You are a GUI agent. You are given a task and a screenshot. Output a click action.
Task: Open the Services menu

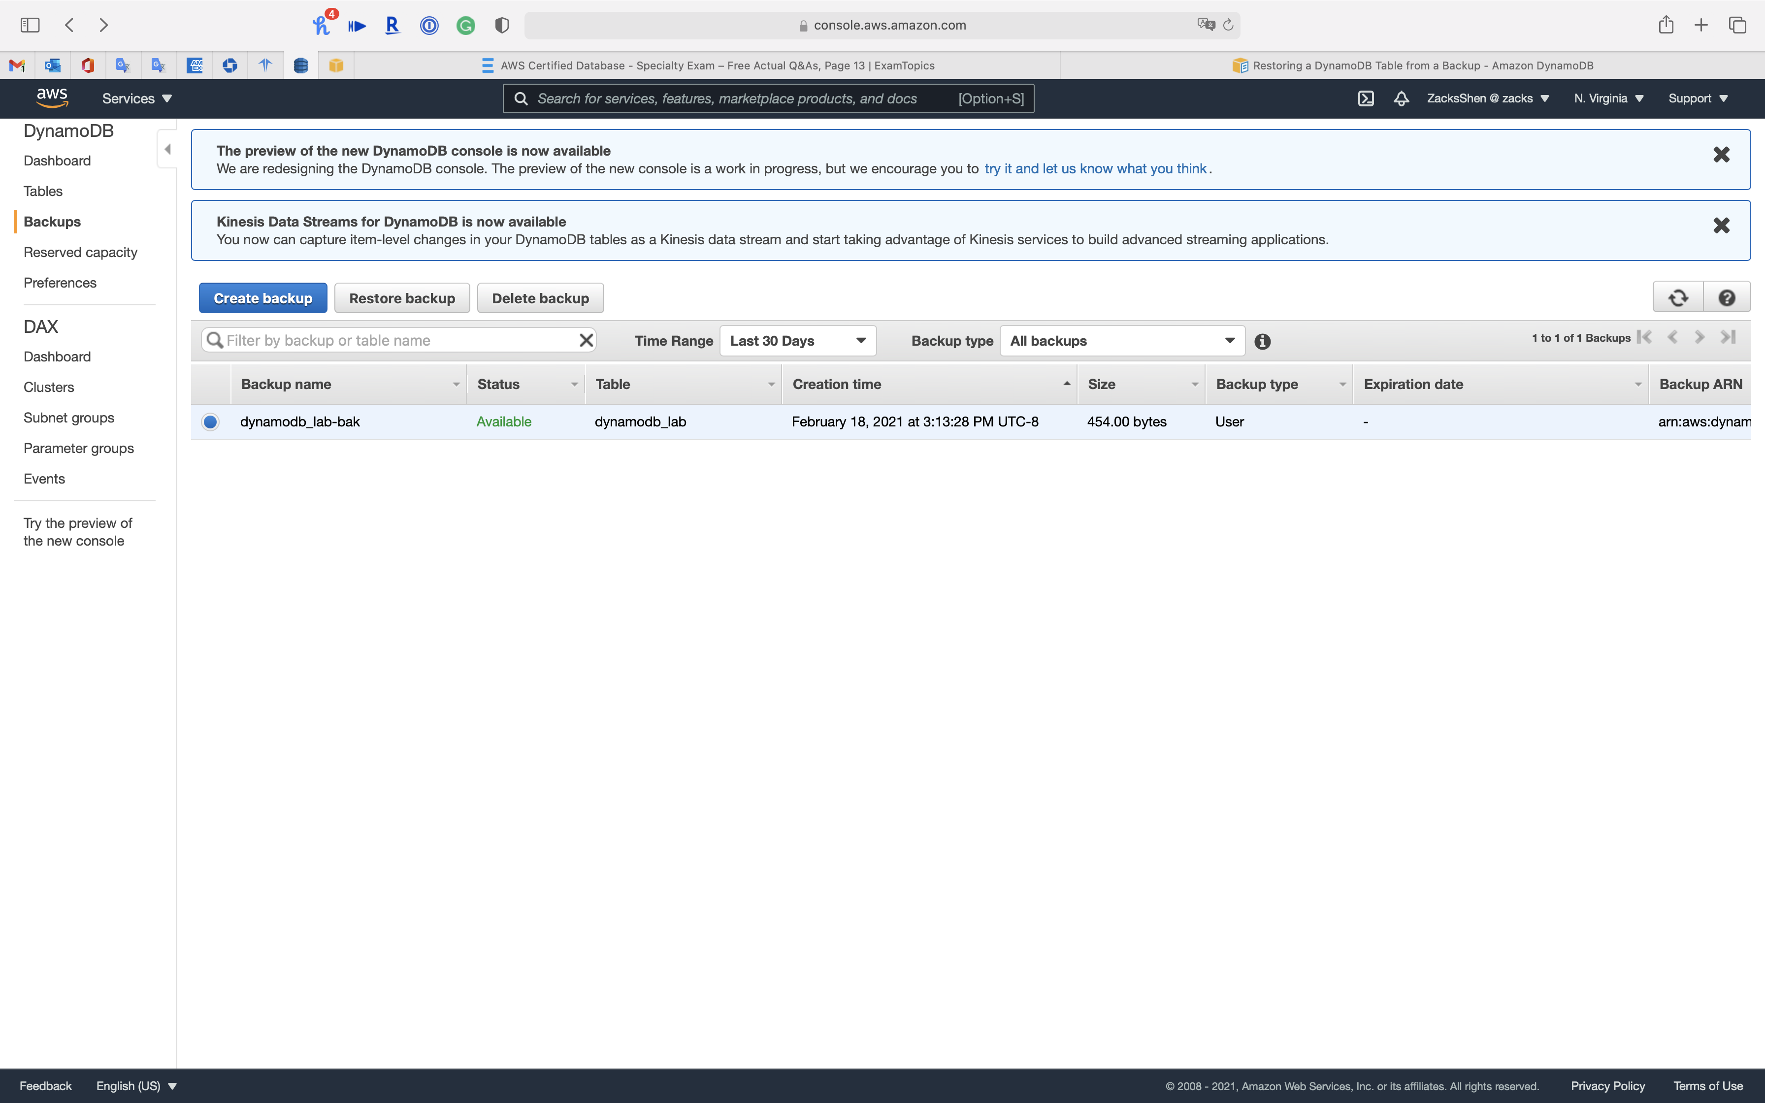click(x=136, y=98)
